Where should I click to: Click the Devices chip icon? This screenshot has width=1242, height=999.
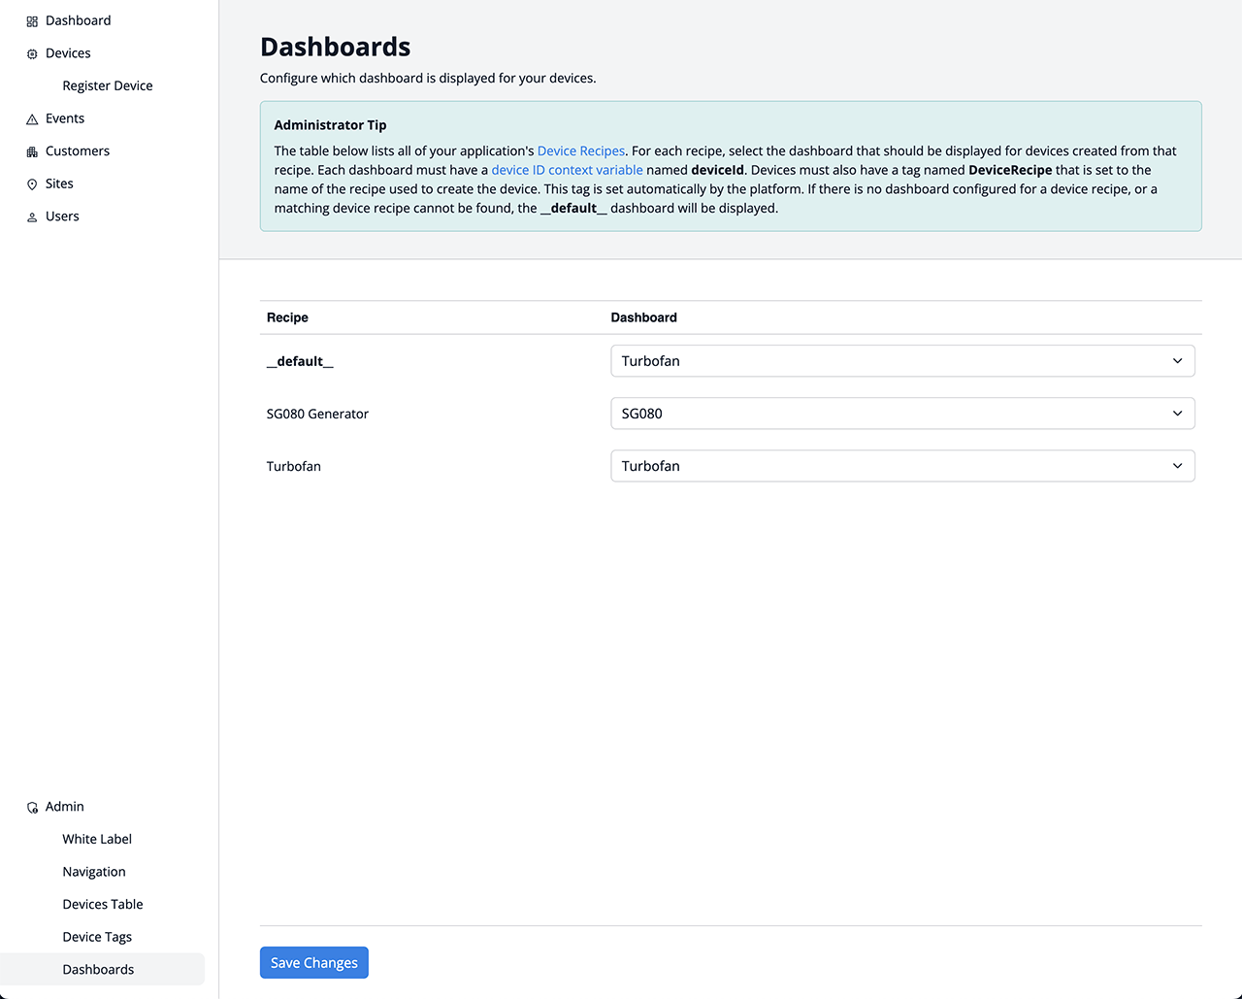coord(32,54)
